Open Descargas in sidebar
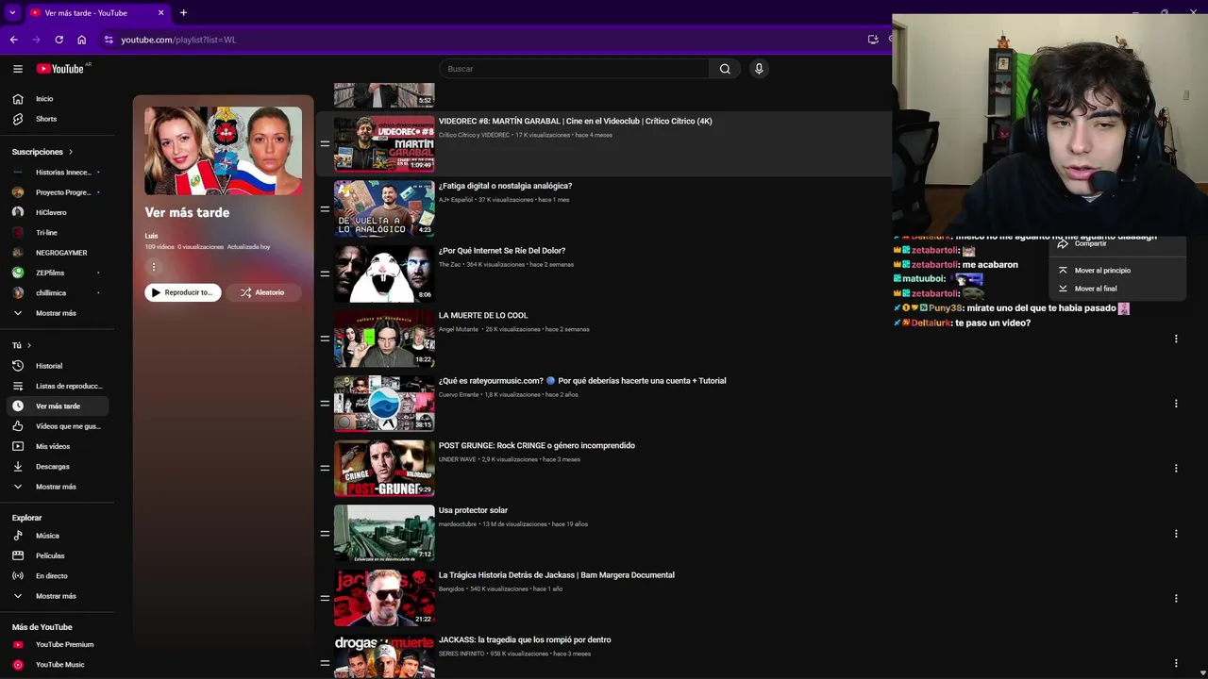 [x=58, y=467]
